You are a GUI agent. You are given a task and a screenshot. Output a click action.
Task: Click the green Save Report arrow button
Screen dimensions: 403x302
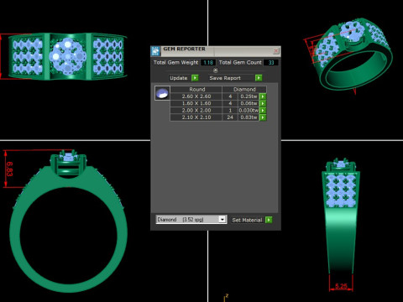(x=259, y=78)
